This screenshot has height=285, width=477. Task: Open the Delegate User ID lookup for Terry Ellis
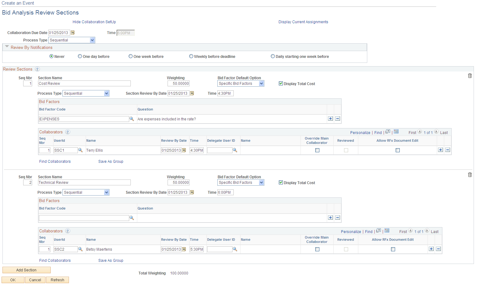point(235,150)
